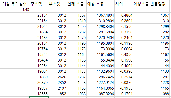Click the cell showing 1173.0004

[x=100, y=49]
